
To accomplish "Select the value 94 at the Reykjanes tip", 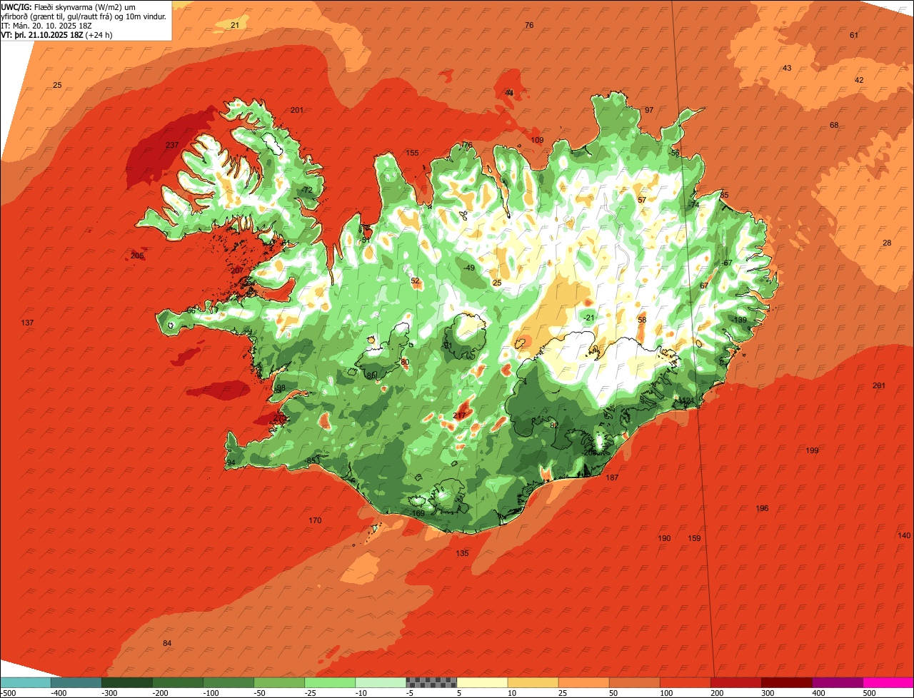I will click(231, 462).
